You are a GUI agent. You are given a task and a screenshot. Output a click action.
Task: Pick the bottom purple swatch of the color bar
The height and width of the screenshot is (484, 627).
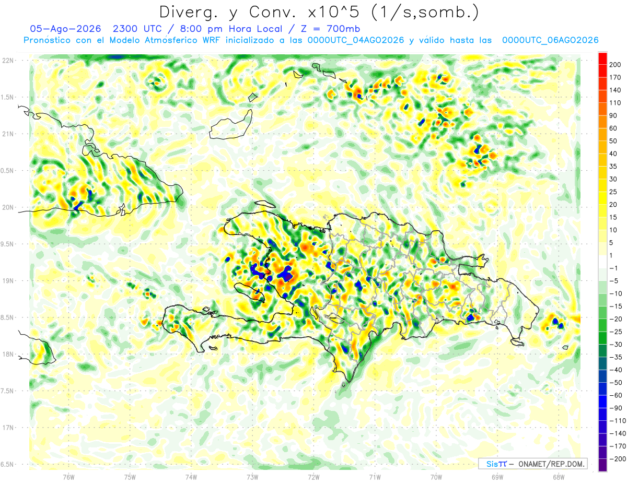602,465
